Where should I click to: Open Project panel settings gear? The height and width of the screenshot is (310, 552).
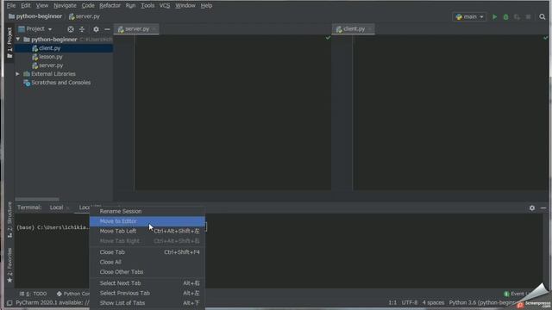96,29
